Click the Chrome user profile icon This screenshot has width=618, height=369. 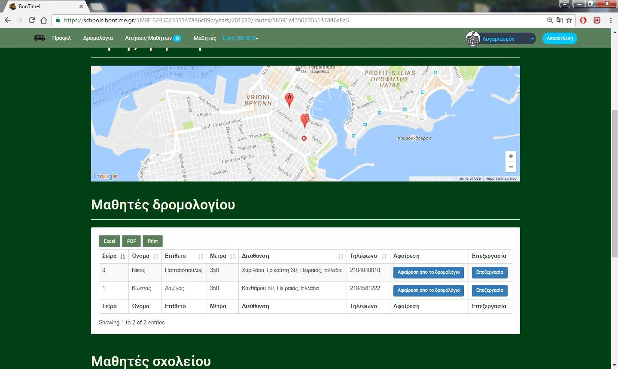(564, 3)
